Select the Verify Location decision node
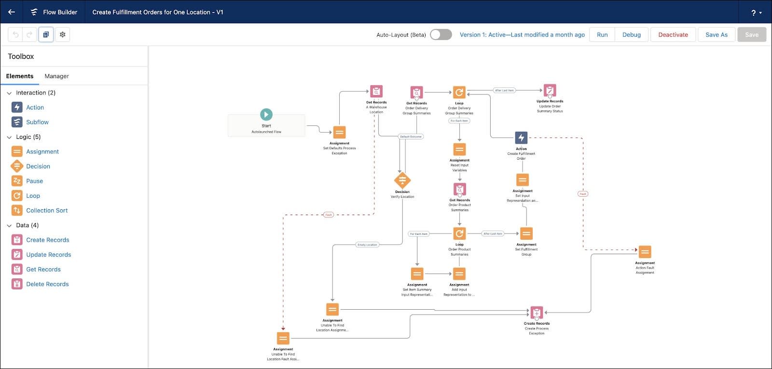 click(402, 180)
